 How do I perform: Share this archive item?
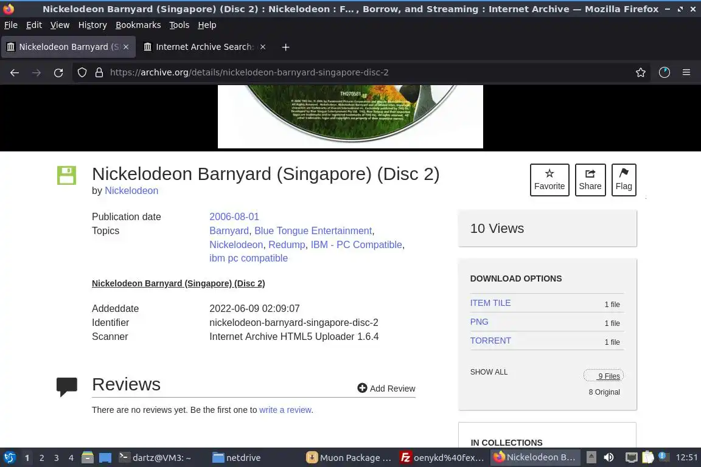pyautogui.click(x=590, y=179)
